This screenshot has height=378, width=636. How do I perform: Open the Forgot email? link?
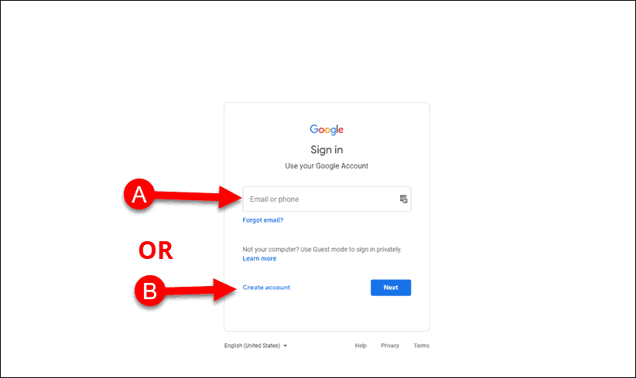(263, 220)
